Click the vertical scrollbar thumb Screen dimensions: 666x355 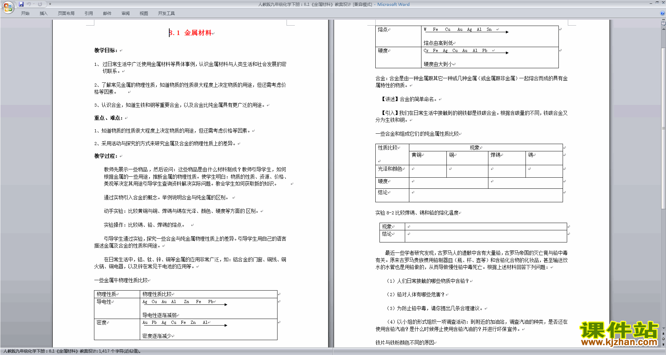point(663,128)
